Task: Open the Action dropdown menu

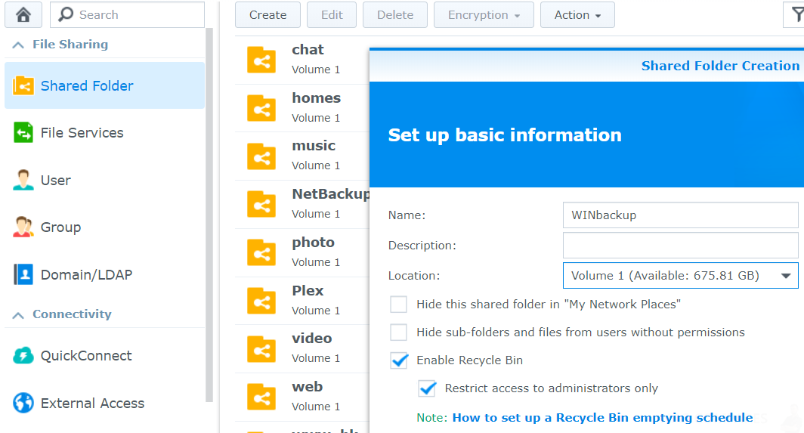Action: click(577, 15)
